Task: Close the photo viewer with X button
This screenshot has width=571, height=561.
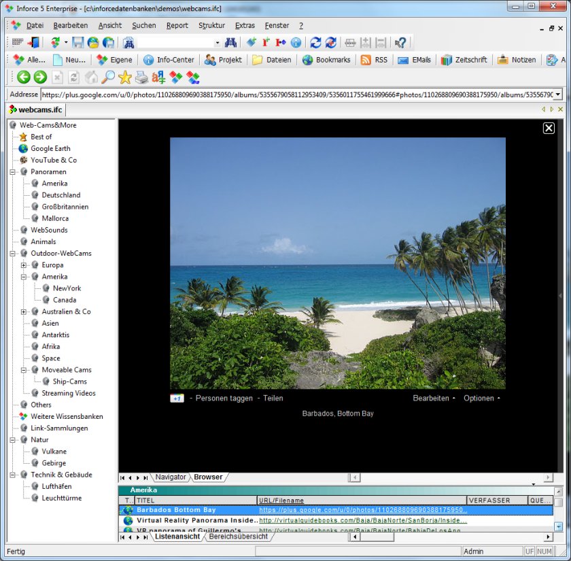Action: click(549, 128)
